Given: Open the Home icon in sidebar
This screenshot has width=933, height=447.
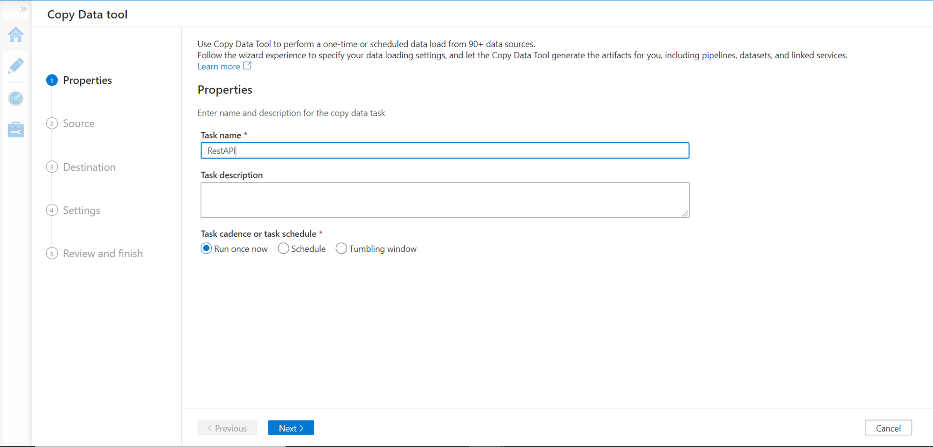Looking at the screenshot, I should point(16,35).
